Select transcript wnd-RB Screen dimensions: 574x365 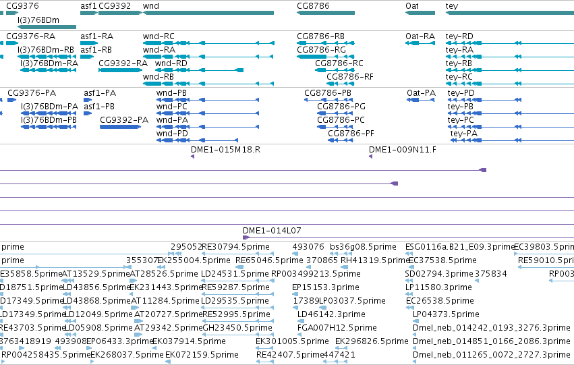[158, 77]
